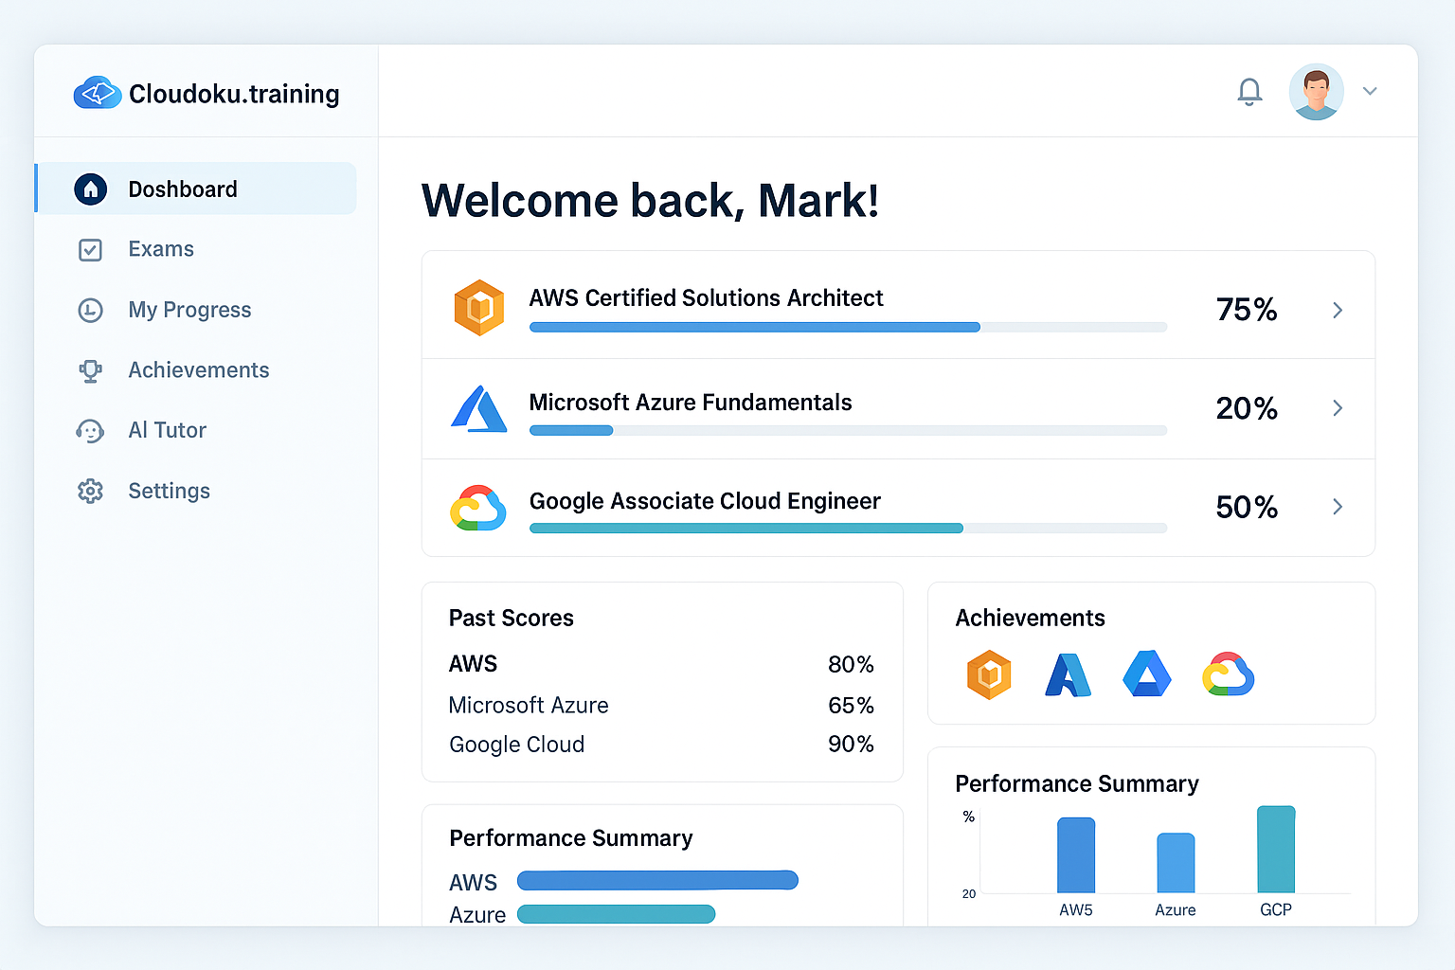
Task: Click the GCP axis label in chart
Action: coord(1276,909)
